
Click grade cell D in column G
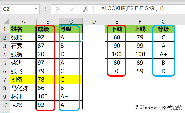(163, 71)
